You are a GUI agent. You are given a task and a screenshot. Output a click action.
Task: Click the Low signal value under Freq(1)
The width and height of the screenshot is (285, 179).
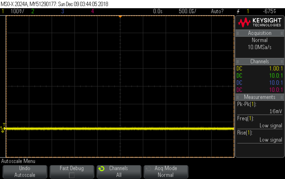pyautogui.click(x=271, y=126)
